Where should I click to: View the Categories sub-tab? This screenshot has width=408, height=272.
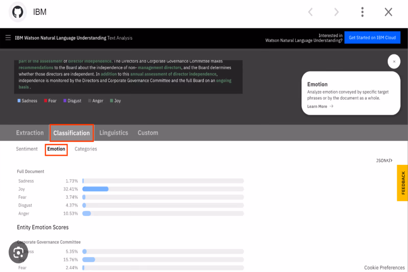click(86, 149)
